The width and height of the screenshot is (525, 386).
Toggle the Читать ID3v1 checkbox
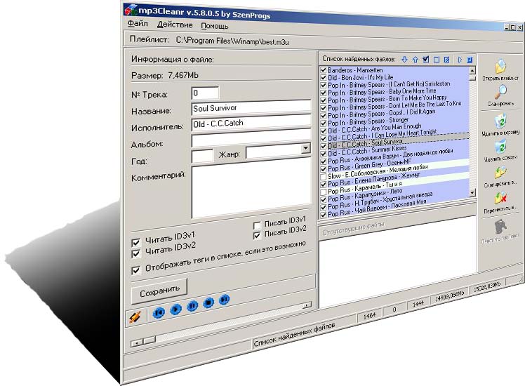pyautogui.click(x=136, y=242)
